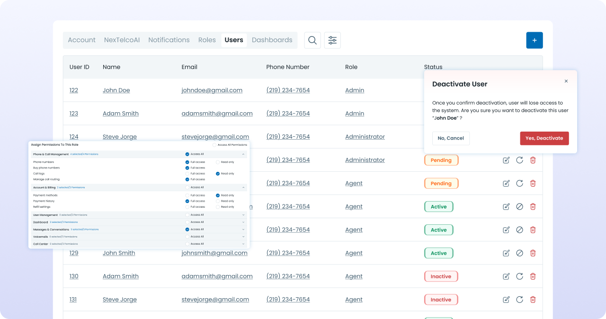Uncheck Access All for Messages & Conversations
The width and height of the screenshot is (606, 319).
click(187, 230)
